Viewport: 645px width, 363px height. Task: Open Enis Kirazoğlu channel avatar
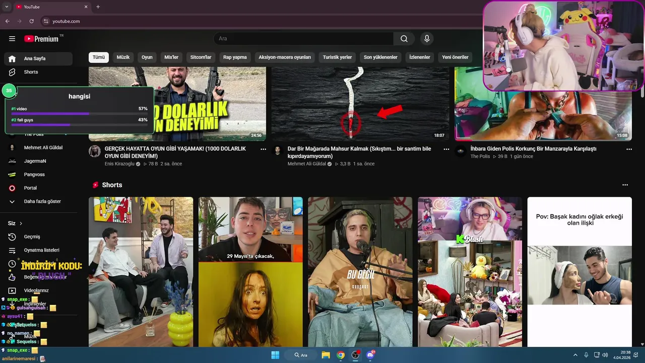tap(95, 151)
